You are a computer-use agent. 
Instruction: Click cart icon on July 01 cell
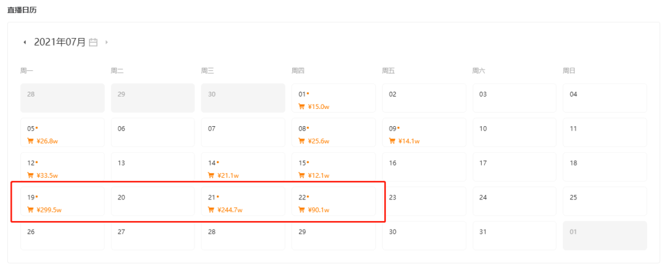point(301,106)
